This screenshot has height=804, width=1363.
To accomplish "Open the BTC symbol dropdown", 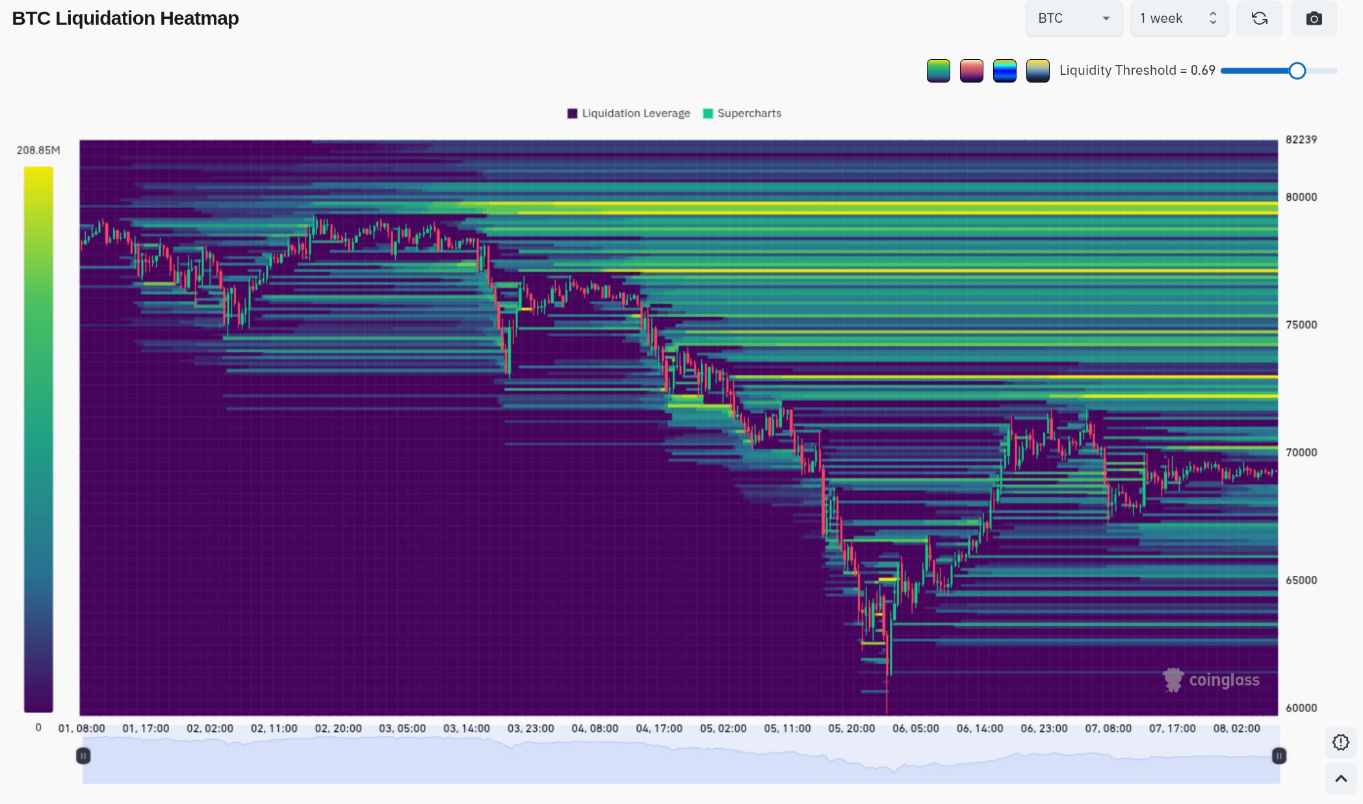I will tap(1073, 18).
